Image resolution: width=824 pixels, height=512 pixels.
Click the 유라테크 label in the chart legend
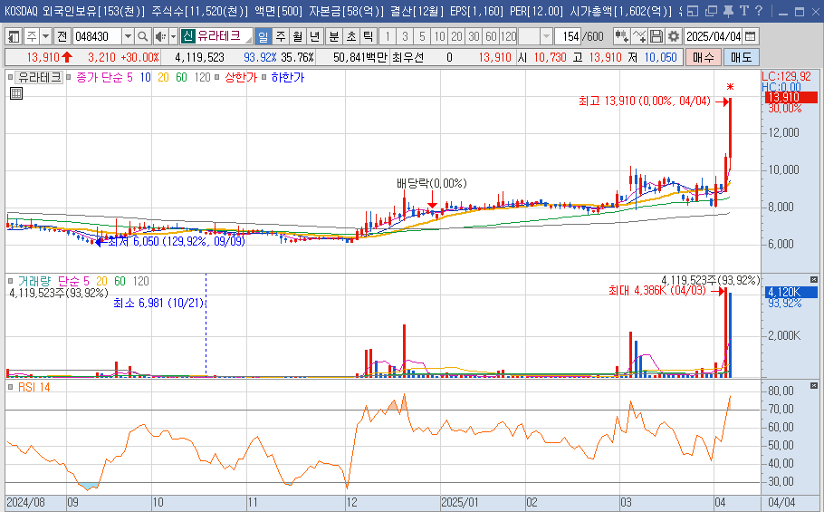coord(39,77)
